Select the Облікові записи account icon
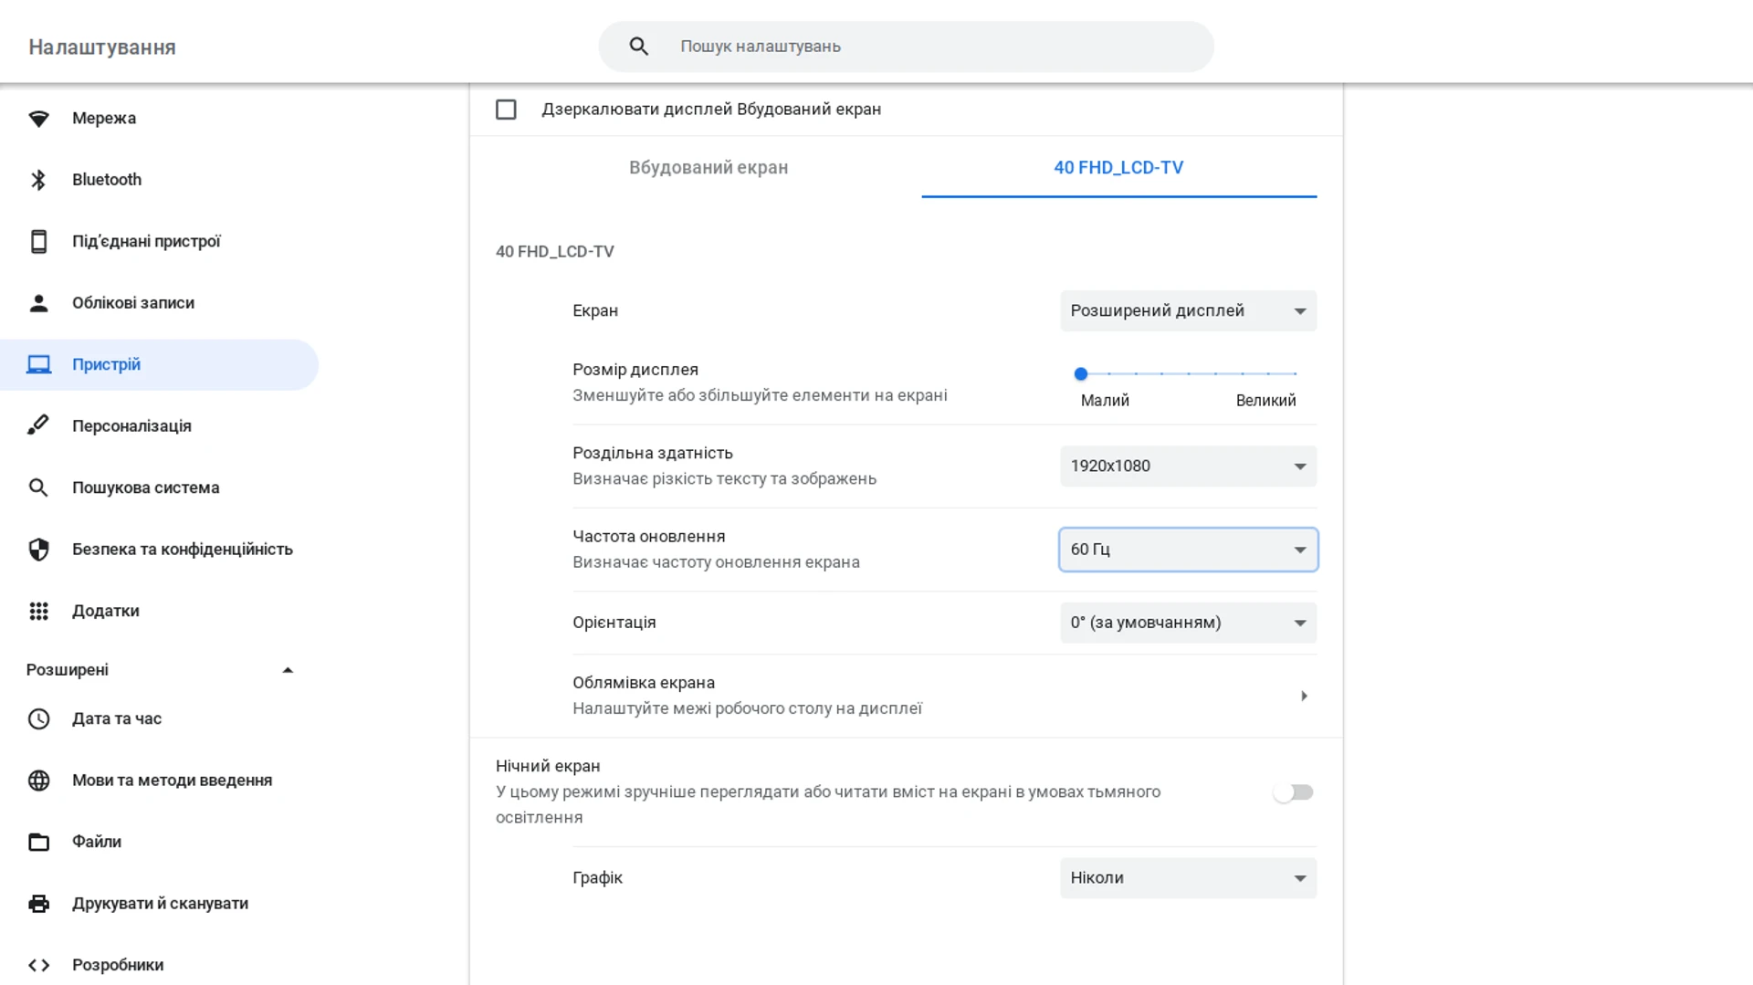Viewport: 1753px width, 985px height. pos(38,302)
